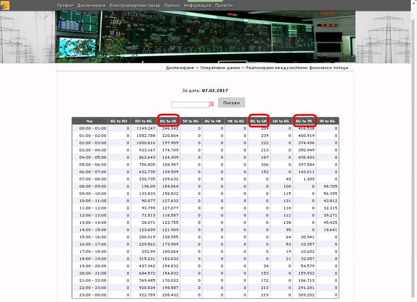417x302 pixels.
Task: Open the Диспечиране menu
Action: pyautogui.click(x=92, y=6)
